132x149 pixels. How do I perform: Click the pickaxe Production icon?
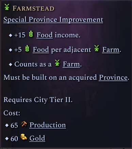click(x=24, y=124)
